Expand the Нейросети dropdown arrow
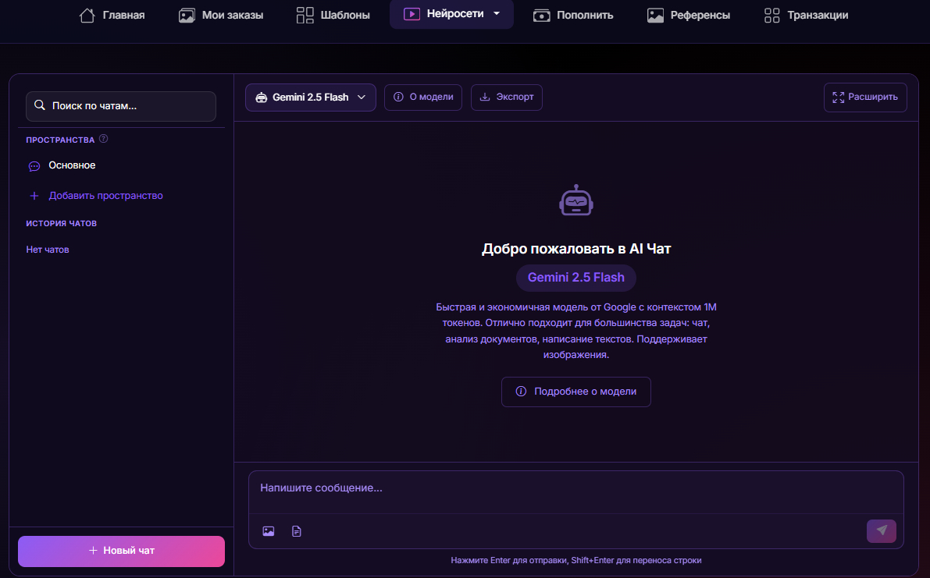This screenshot has width=930, height=578. [497, 13]
